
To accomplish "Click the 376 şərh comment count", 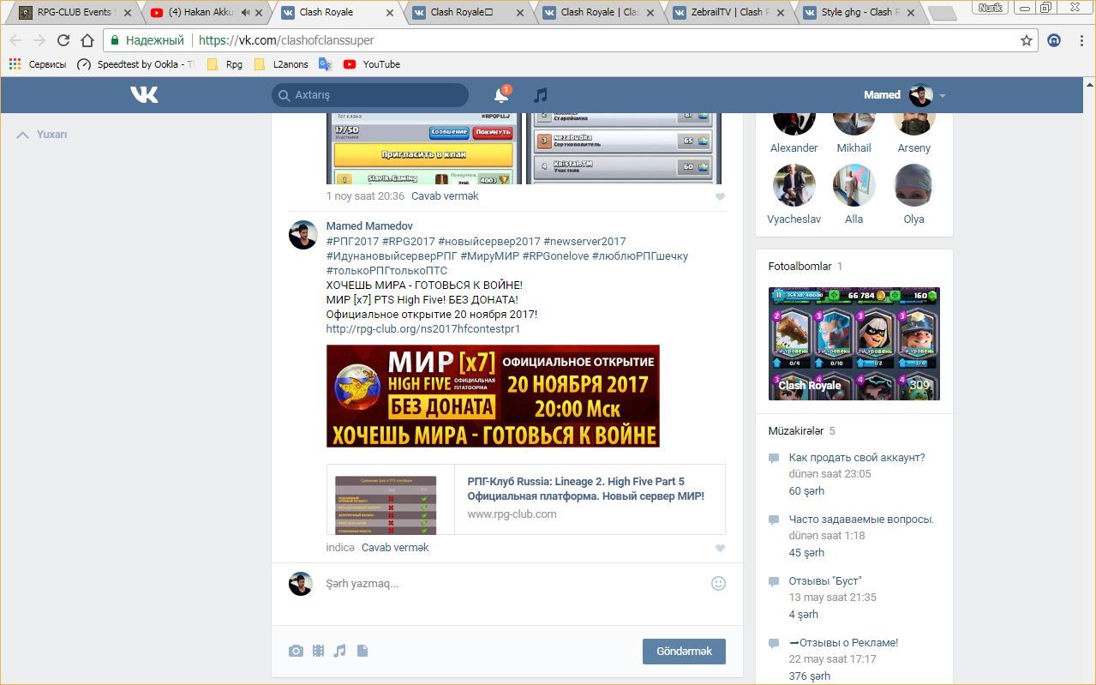I will coord(810,676).
